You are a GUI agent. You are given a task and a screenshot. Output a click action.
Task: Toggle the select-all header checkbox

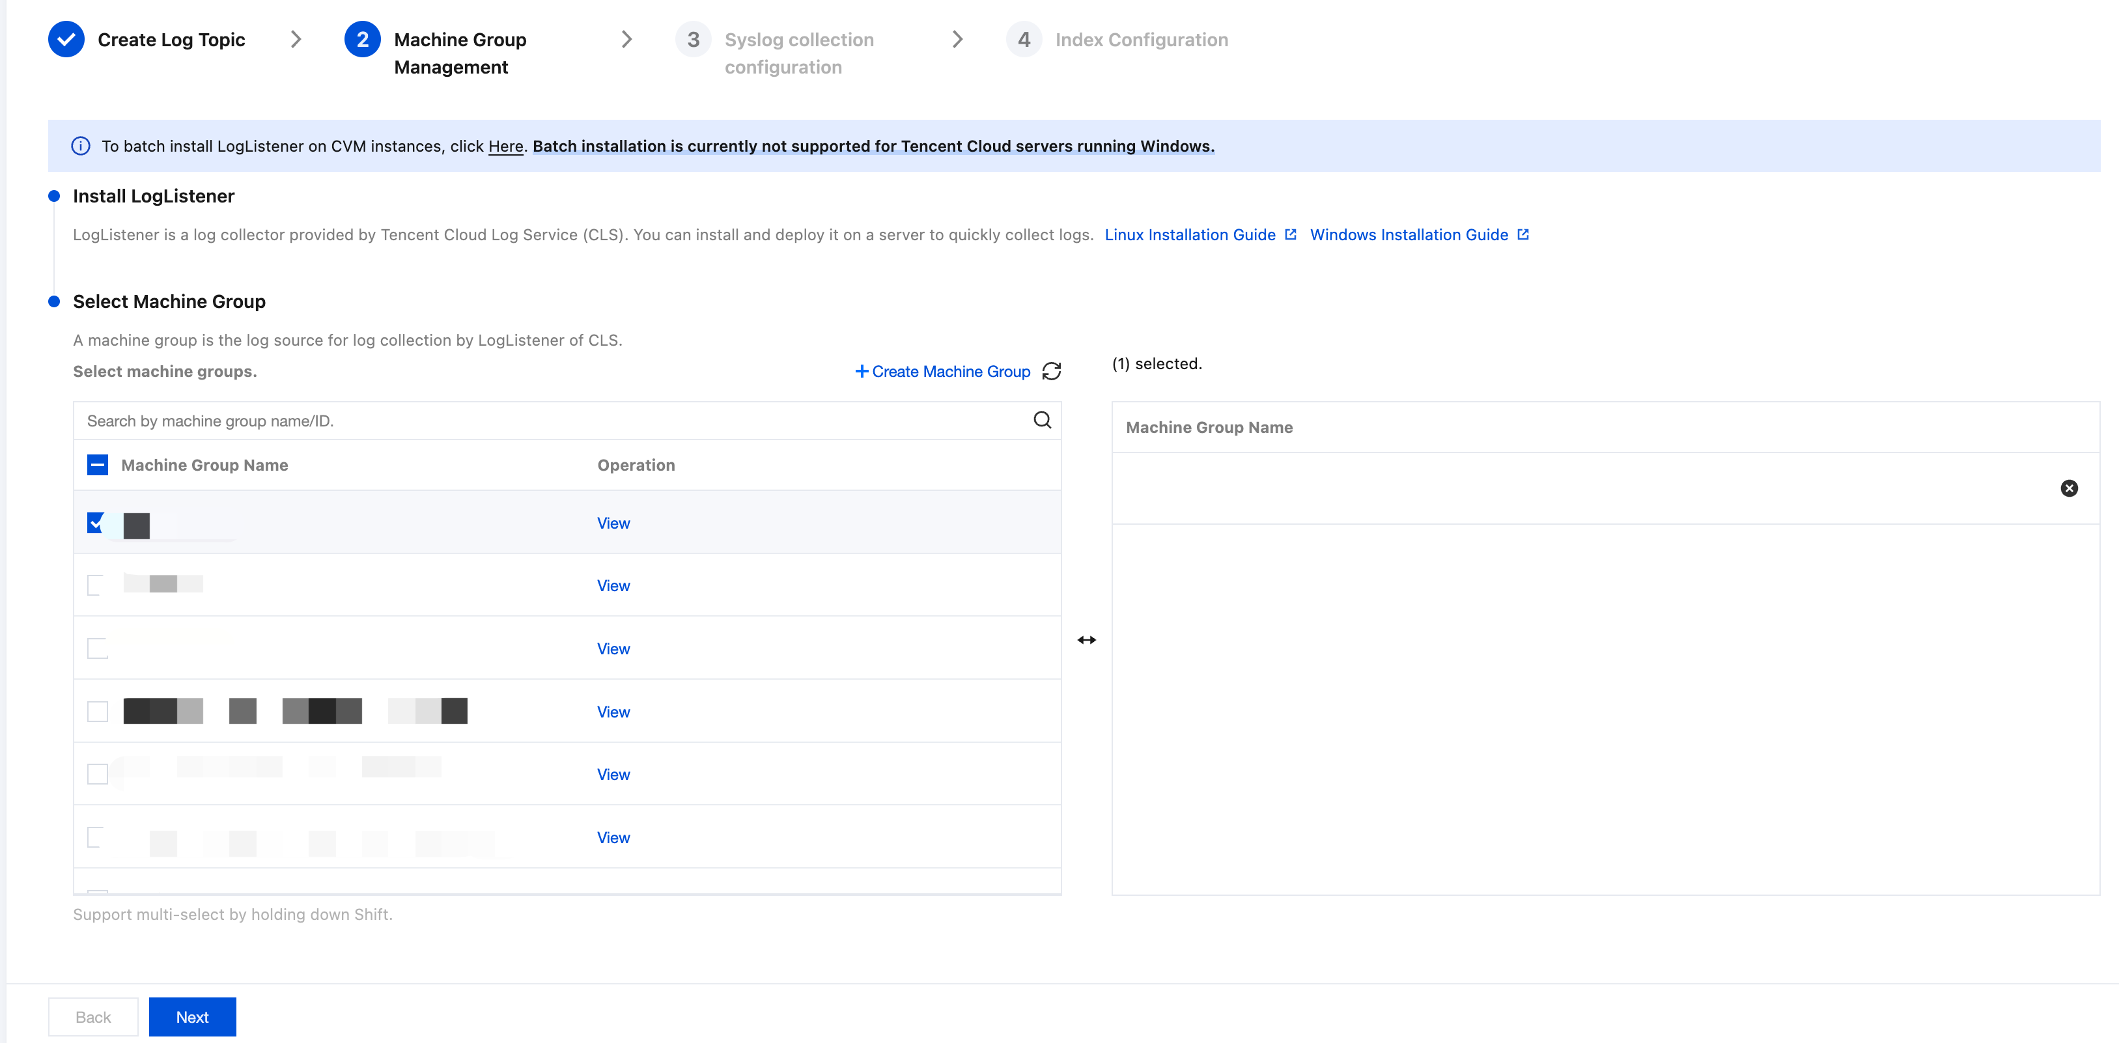pos(97,465)
